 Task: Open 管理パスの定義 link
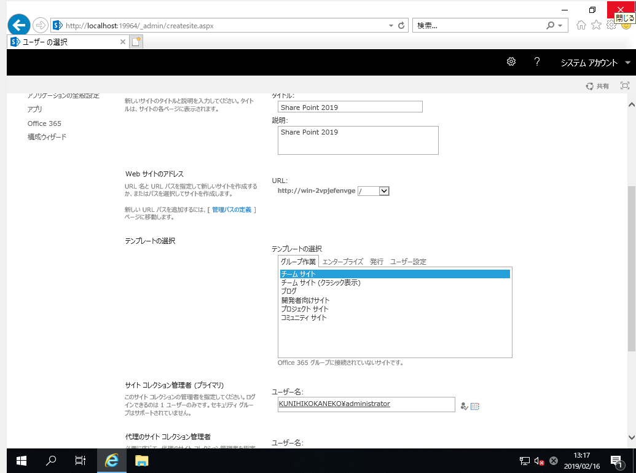[232, 209]
